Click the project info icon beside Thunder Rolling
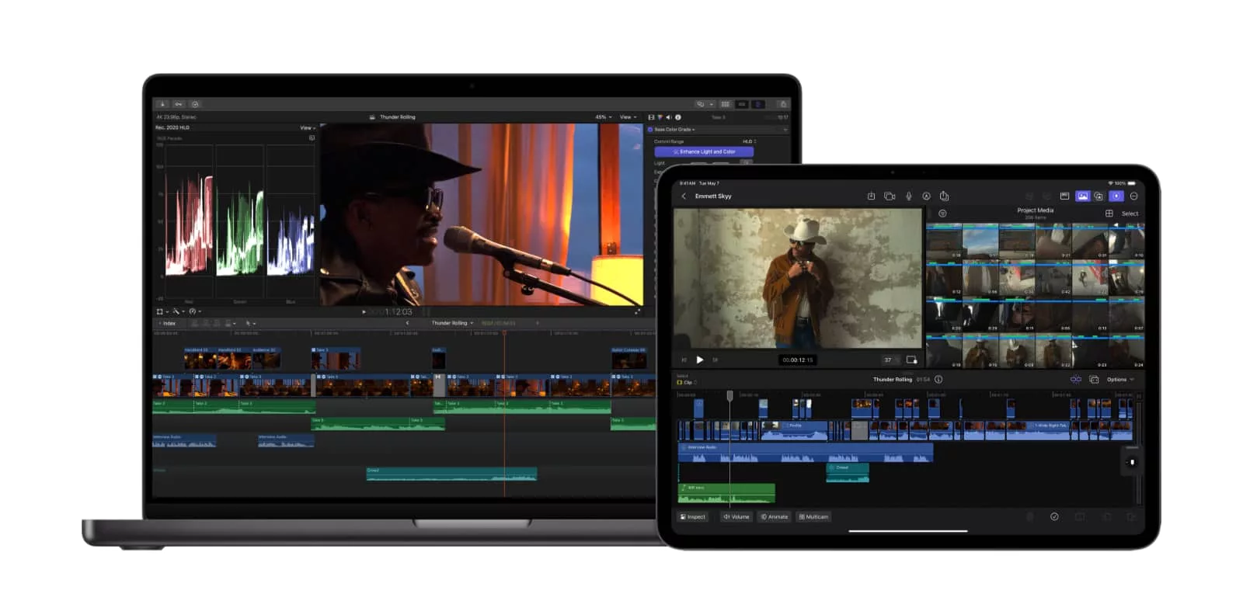Screen dimensions: 1243x615 click(x=938, y=380)
